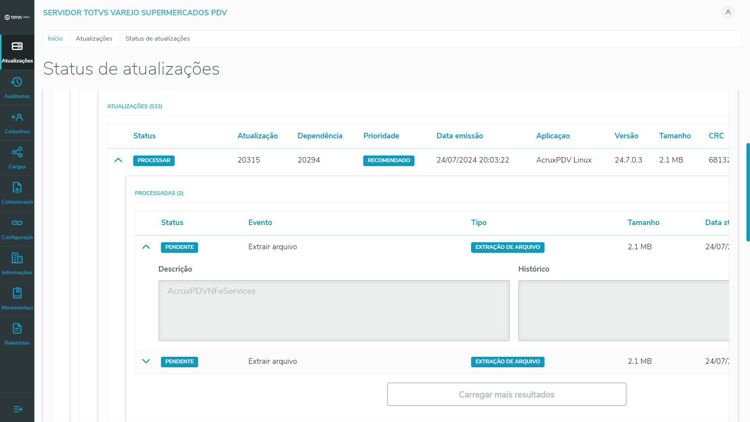This screenshot has height=422, width=750.
Task: Expand the sidebar menu arrow icon
Action: click(18, 409)
